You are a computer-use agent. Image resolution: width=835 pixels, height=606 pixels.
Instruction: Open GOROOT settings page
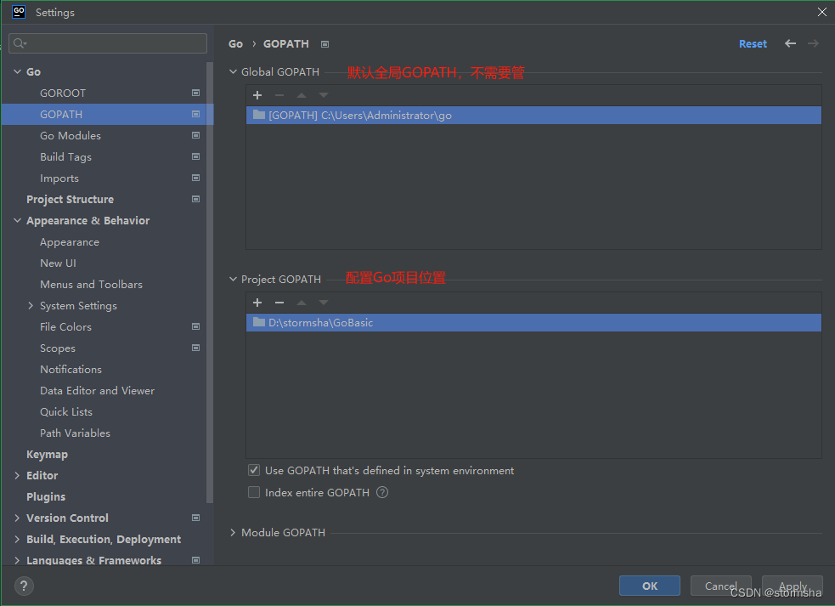point(63,93)
